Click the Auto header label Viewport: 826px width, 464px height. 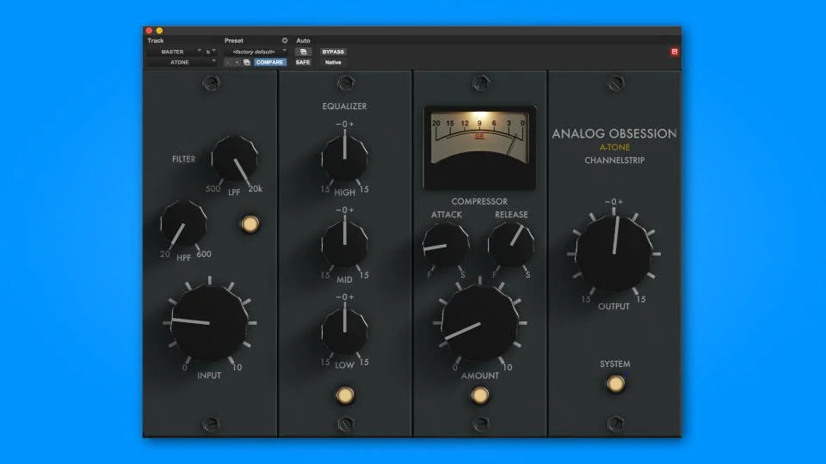pos(303,40)
